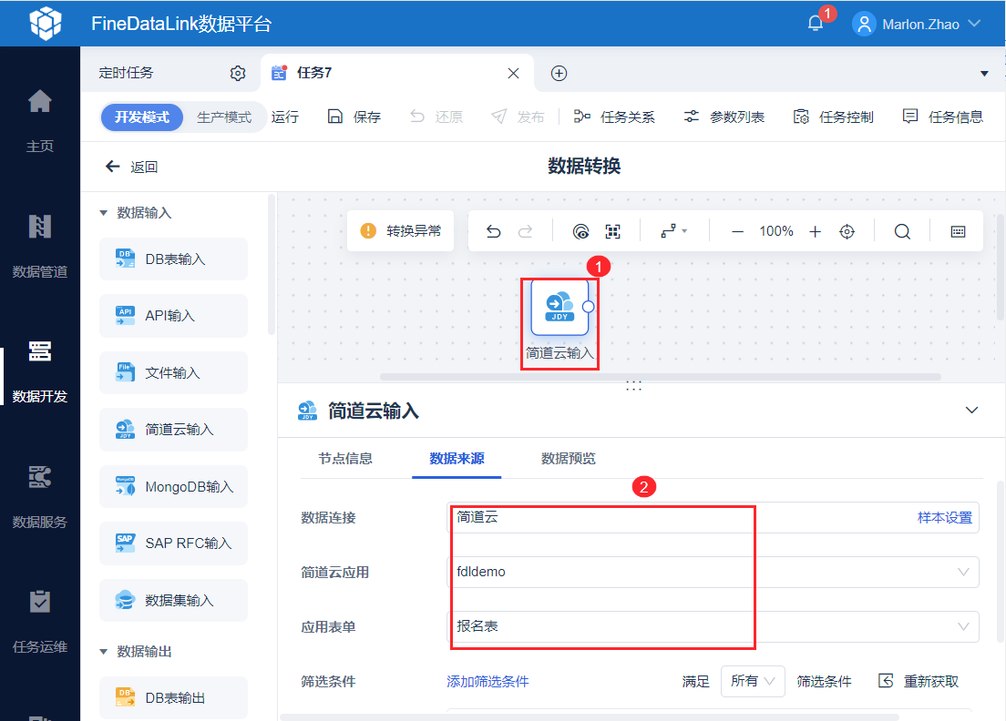Switch to the 数据预览 tab
The height and width of the screenshot is (721, 1006).
(x=569, y=459)
